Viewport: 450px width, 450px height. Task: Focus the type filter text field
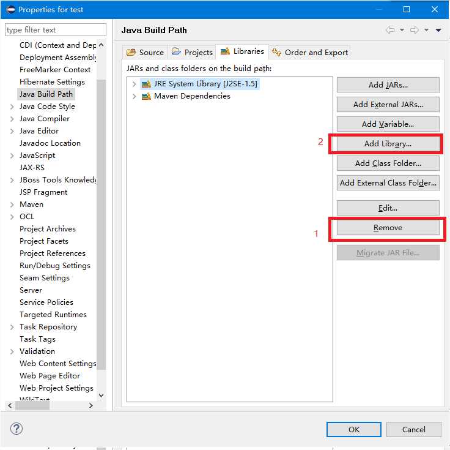pos(56,30)
